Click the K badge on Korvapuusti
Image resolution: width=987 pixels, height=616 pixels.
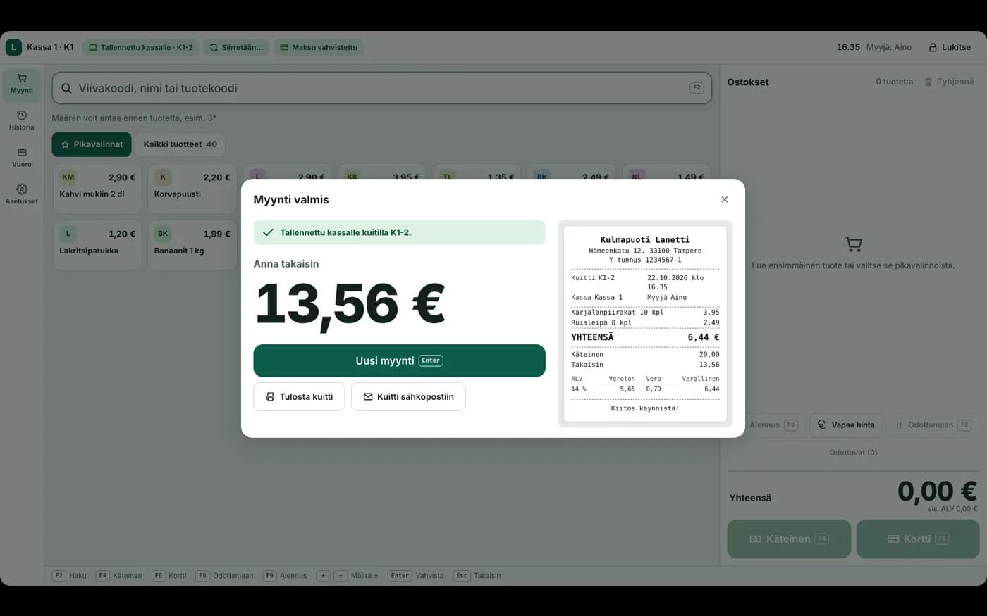(163, 177)
